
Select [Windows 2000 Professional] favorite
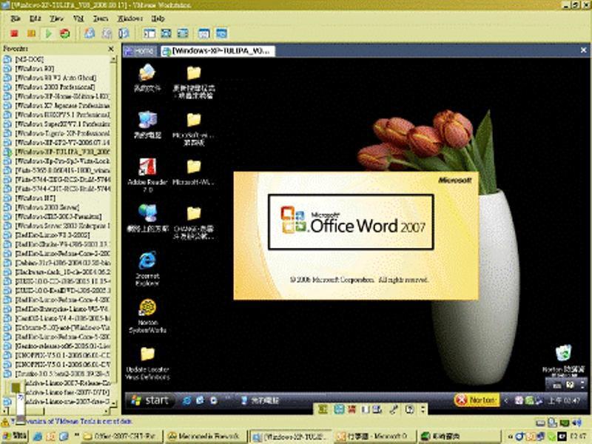coord(55,87)
